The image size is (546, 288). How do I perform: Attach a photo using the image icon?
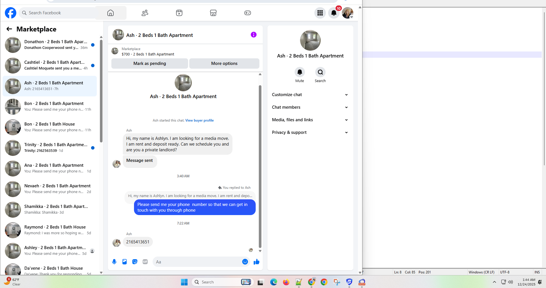tap(125, 262)
